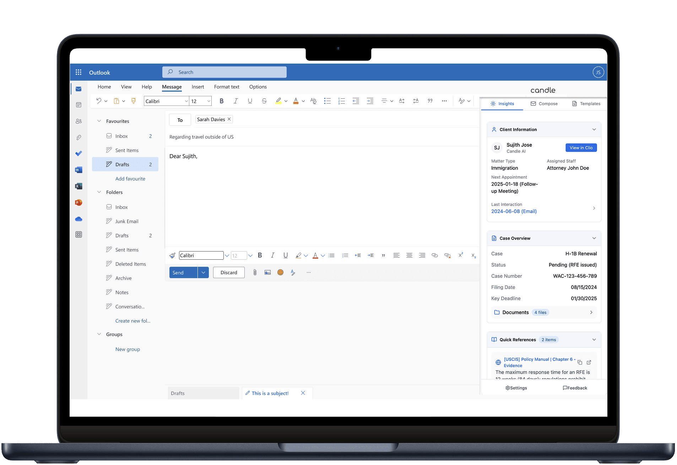This screenshot has width=677, height=465.
Task: Open OneDrive cloud icon
Action: coord(78,219)
